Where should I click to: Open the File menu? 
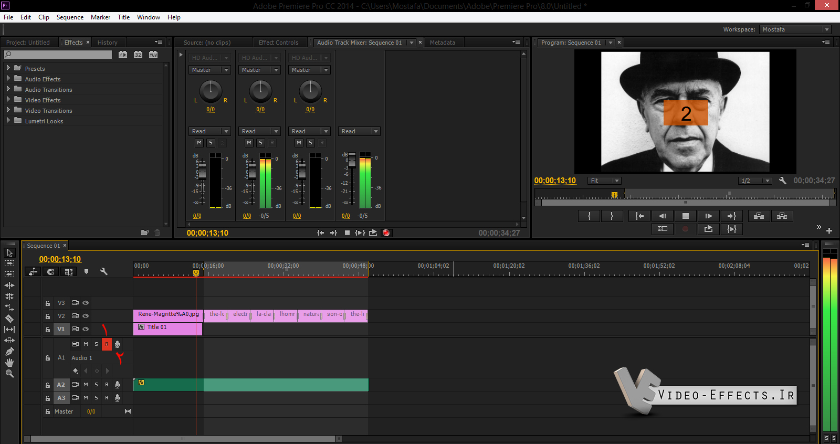pos(8,17)
